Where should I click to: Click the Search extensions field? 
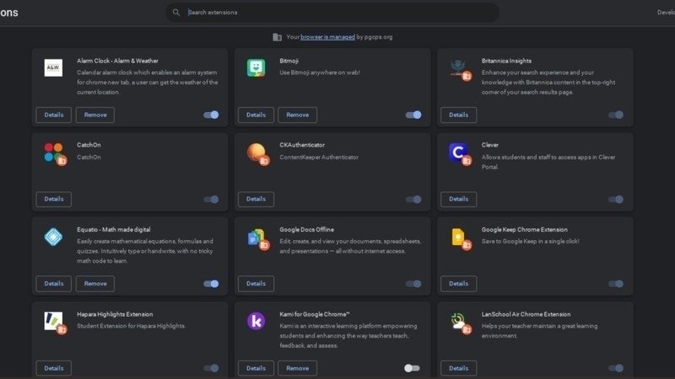[337, 13]
